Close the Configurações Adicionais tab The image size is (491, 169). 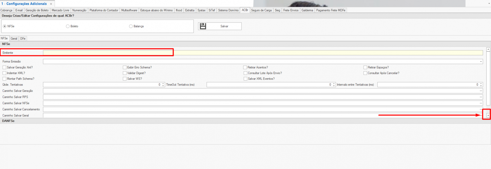(51, 4)
